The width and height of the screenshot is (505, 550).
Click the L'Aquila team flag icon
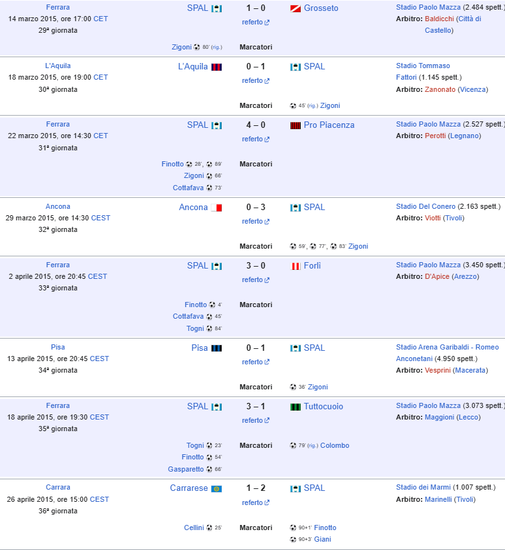(x=217, y=67)
